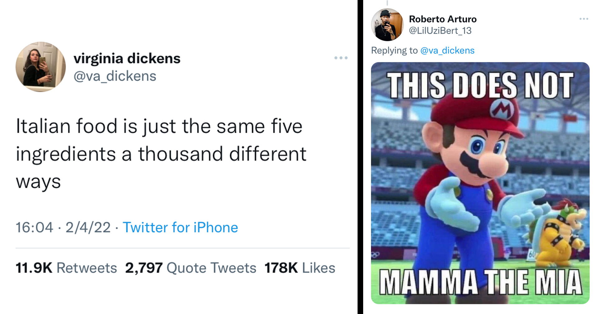Click the 16:04 timestamp
The width and height of the screenshot is (598, 314).
(35, 227)
